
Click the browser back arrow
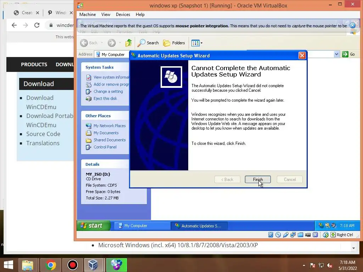tap(14, 25)
